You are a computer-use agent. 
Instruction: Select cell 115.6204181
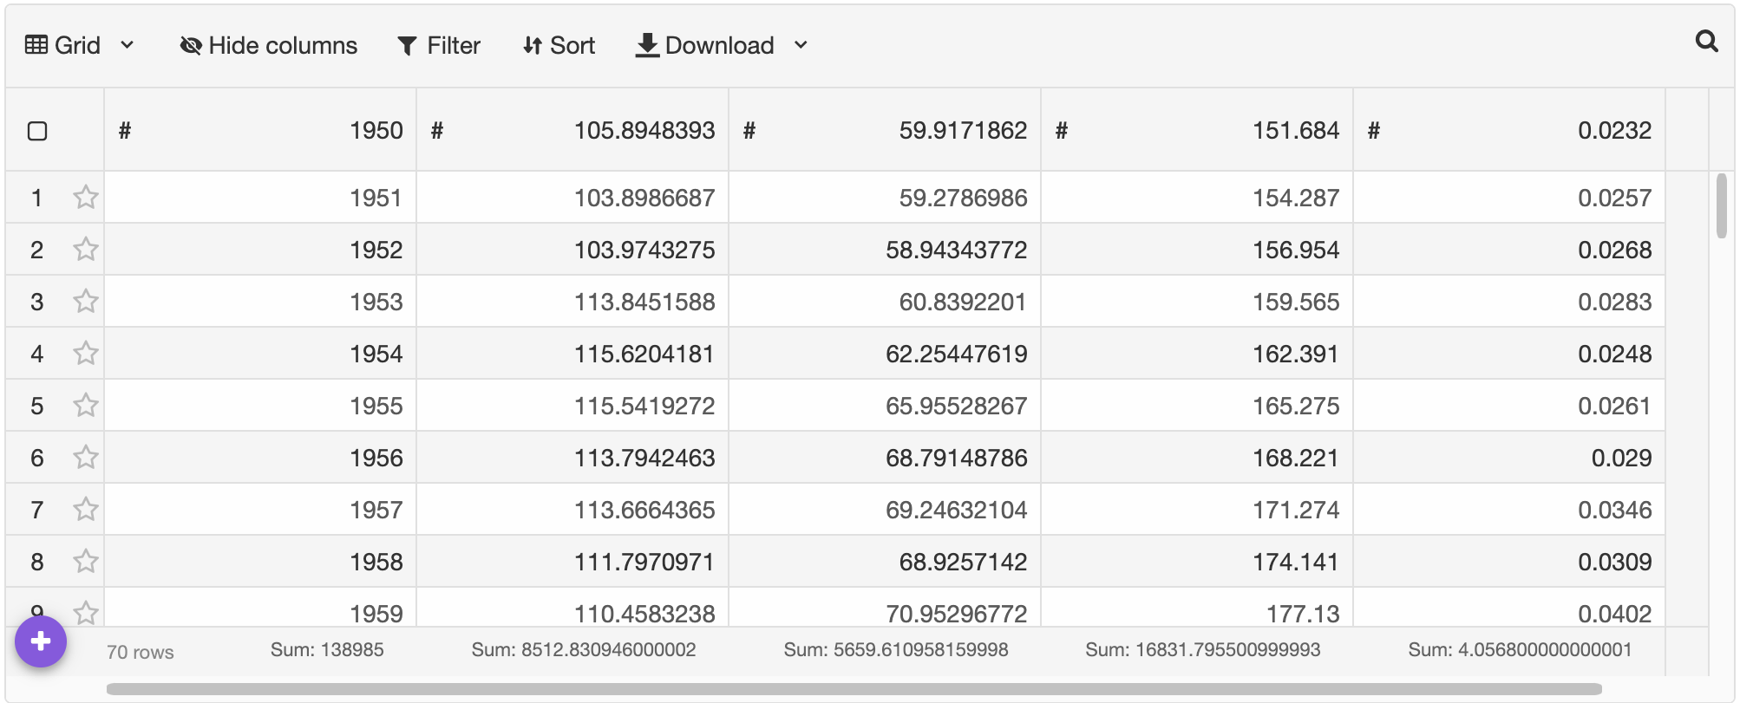tap(572, 354)
